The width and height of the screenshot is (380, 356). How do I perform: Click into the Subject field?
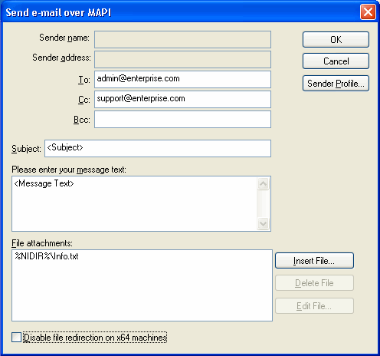[x=158, y=148]
